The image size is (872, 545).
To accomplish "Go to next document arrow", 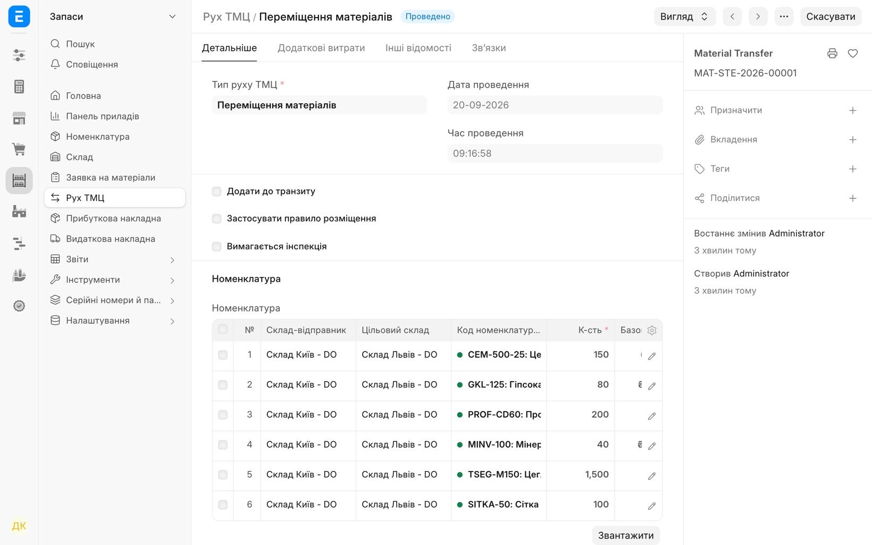I will point(758,16).
